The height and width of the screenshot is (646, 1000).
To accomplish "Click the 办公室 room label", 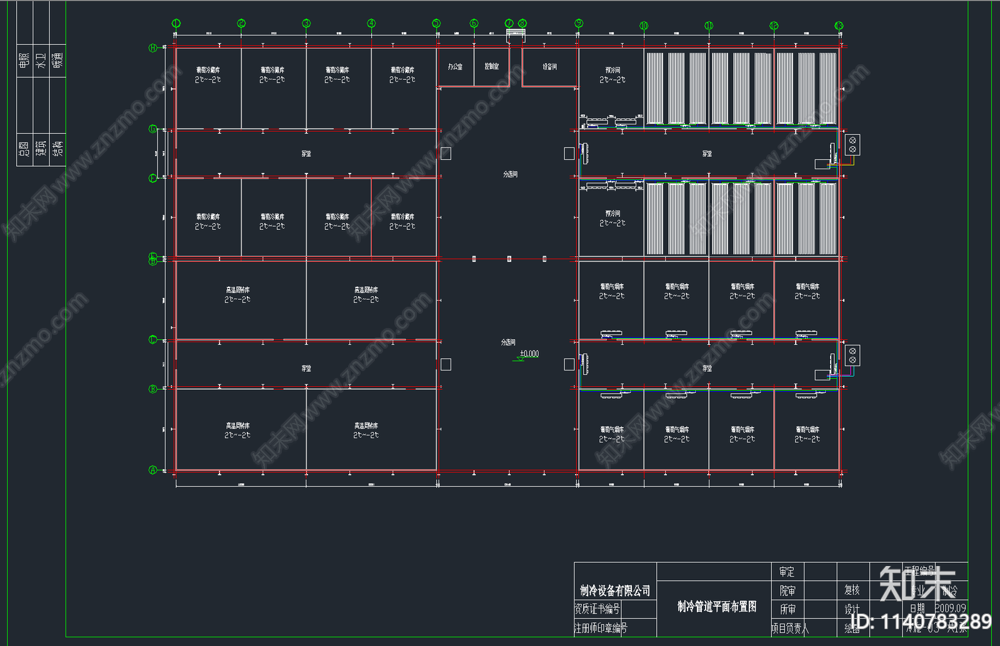I will pyautogui.click(x=455, y=66).
